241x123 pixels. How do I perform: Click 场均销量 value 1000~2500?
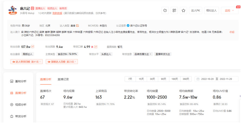157,97
